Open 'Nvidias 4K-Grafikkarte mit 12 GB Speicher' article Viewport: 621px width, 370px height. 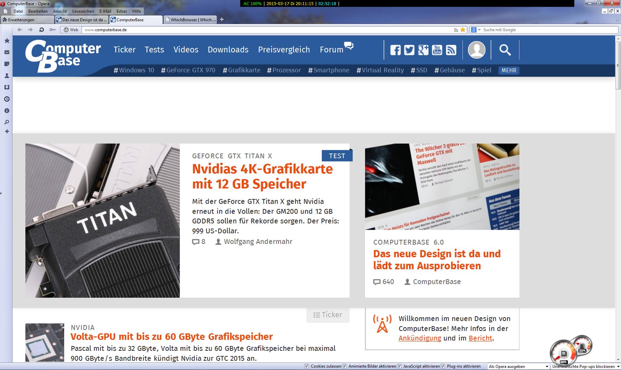[263, 177]
